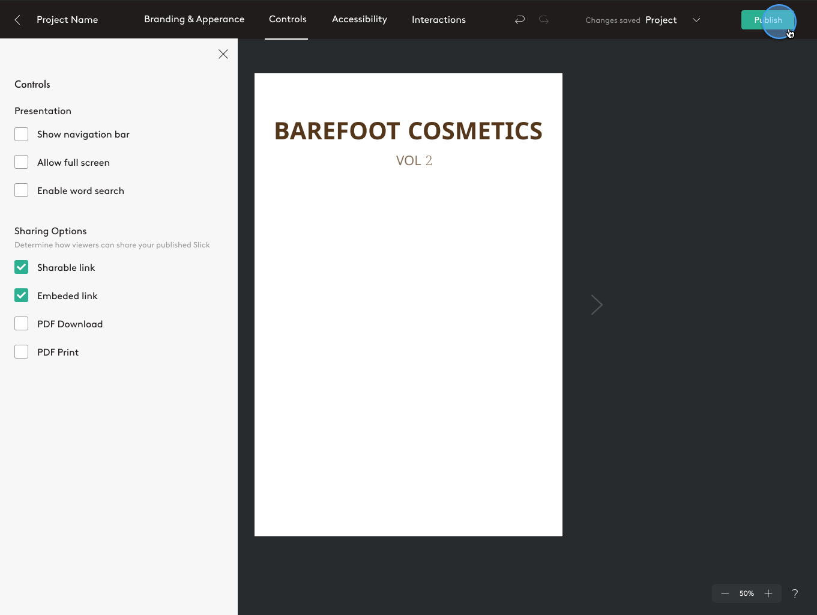The image size is (817, 615).
Task: Open the Branding & Apperance tab
Action: tap(194, 19)
